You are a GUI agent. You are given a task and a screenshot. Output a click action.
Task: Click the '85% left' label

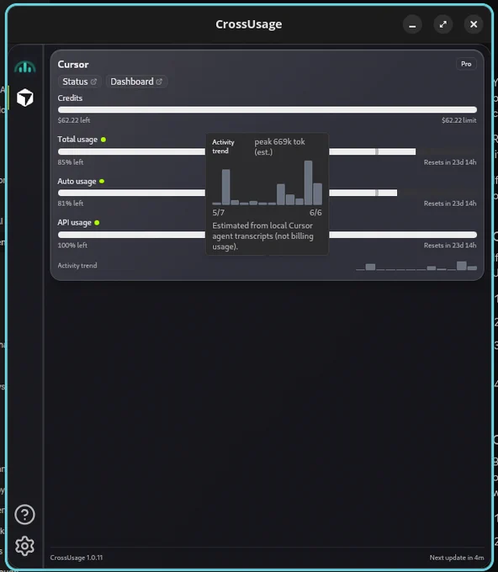[71, 162]
